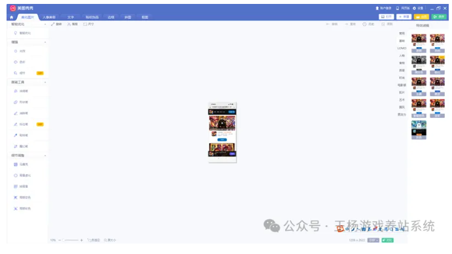Apply the black-and-white filter thumbnail
The width and height of the screenshot is (452, 254).
pos(419,65)
